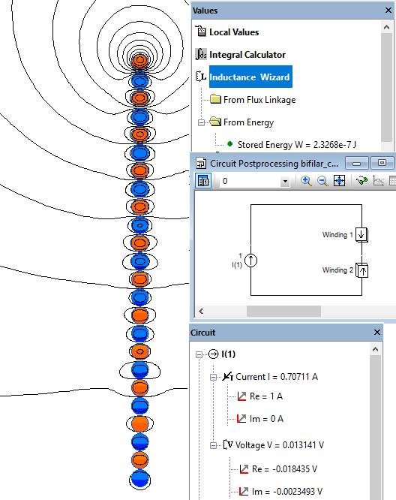Toggle the circuit values panel icon
The width and height of the screenshot is (396, 500).
203,181
